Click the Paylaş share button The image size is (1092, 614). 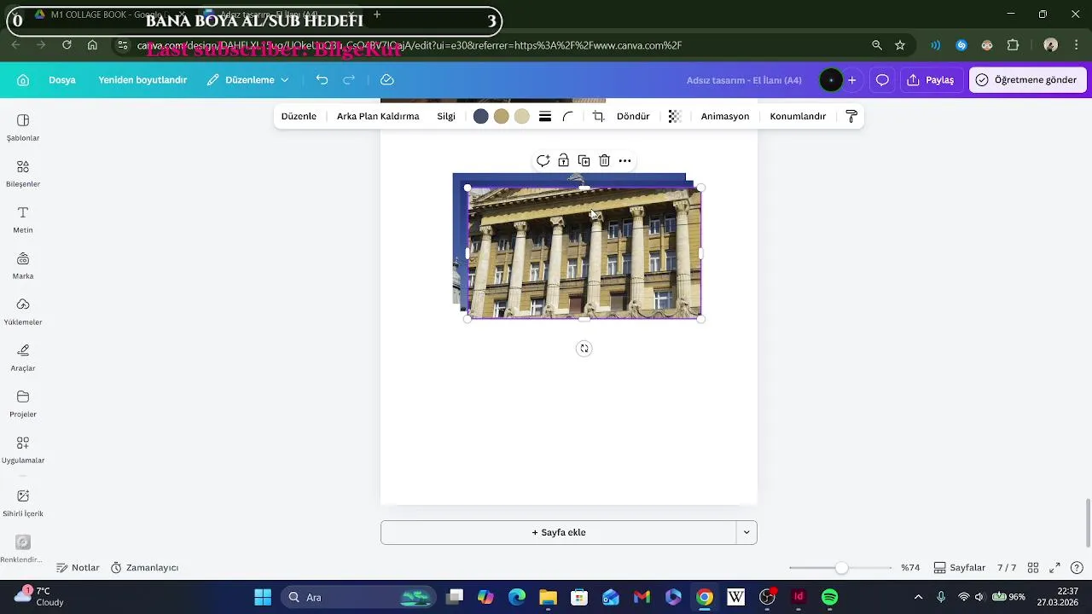pyautogui.click(x=930, y=80)
